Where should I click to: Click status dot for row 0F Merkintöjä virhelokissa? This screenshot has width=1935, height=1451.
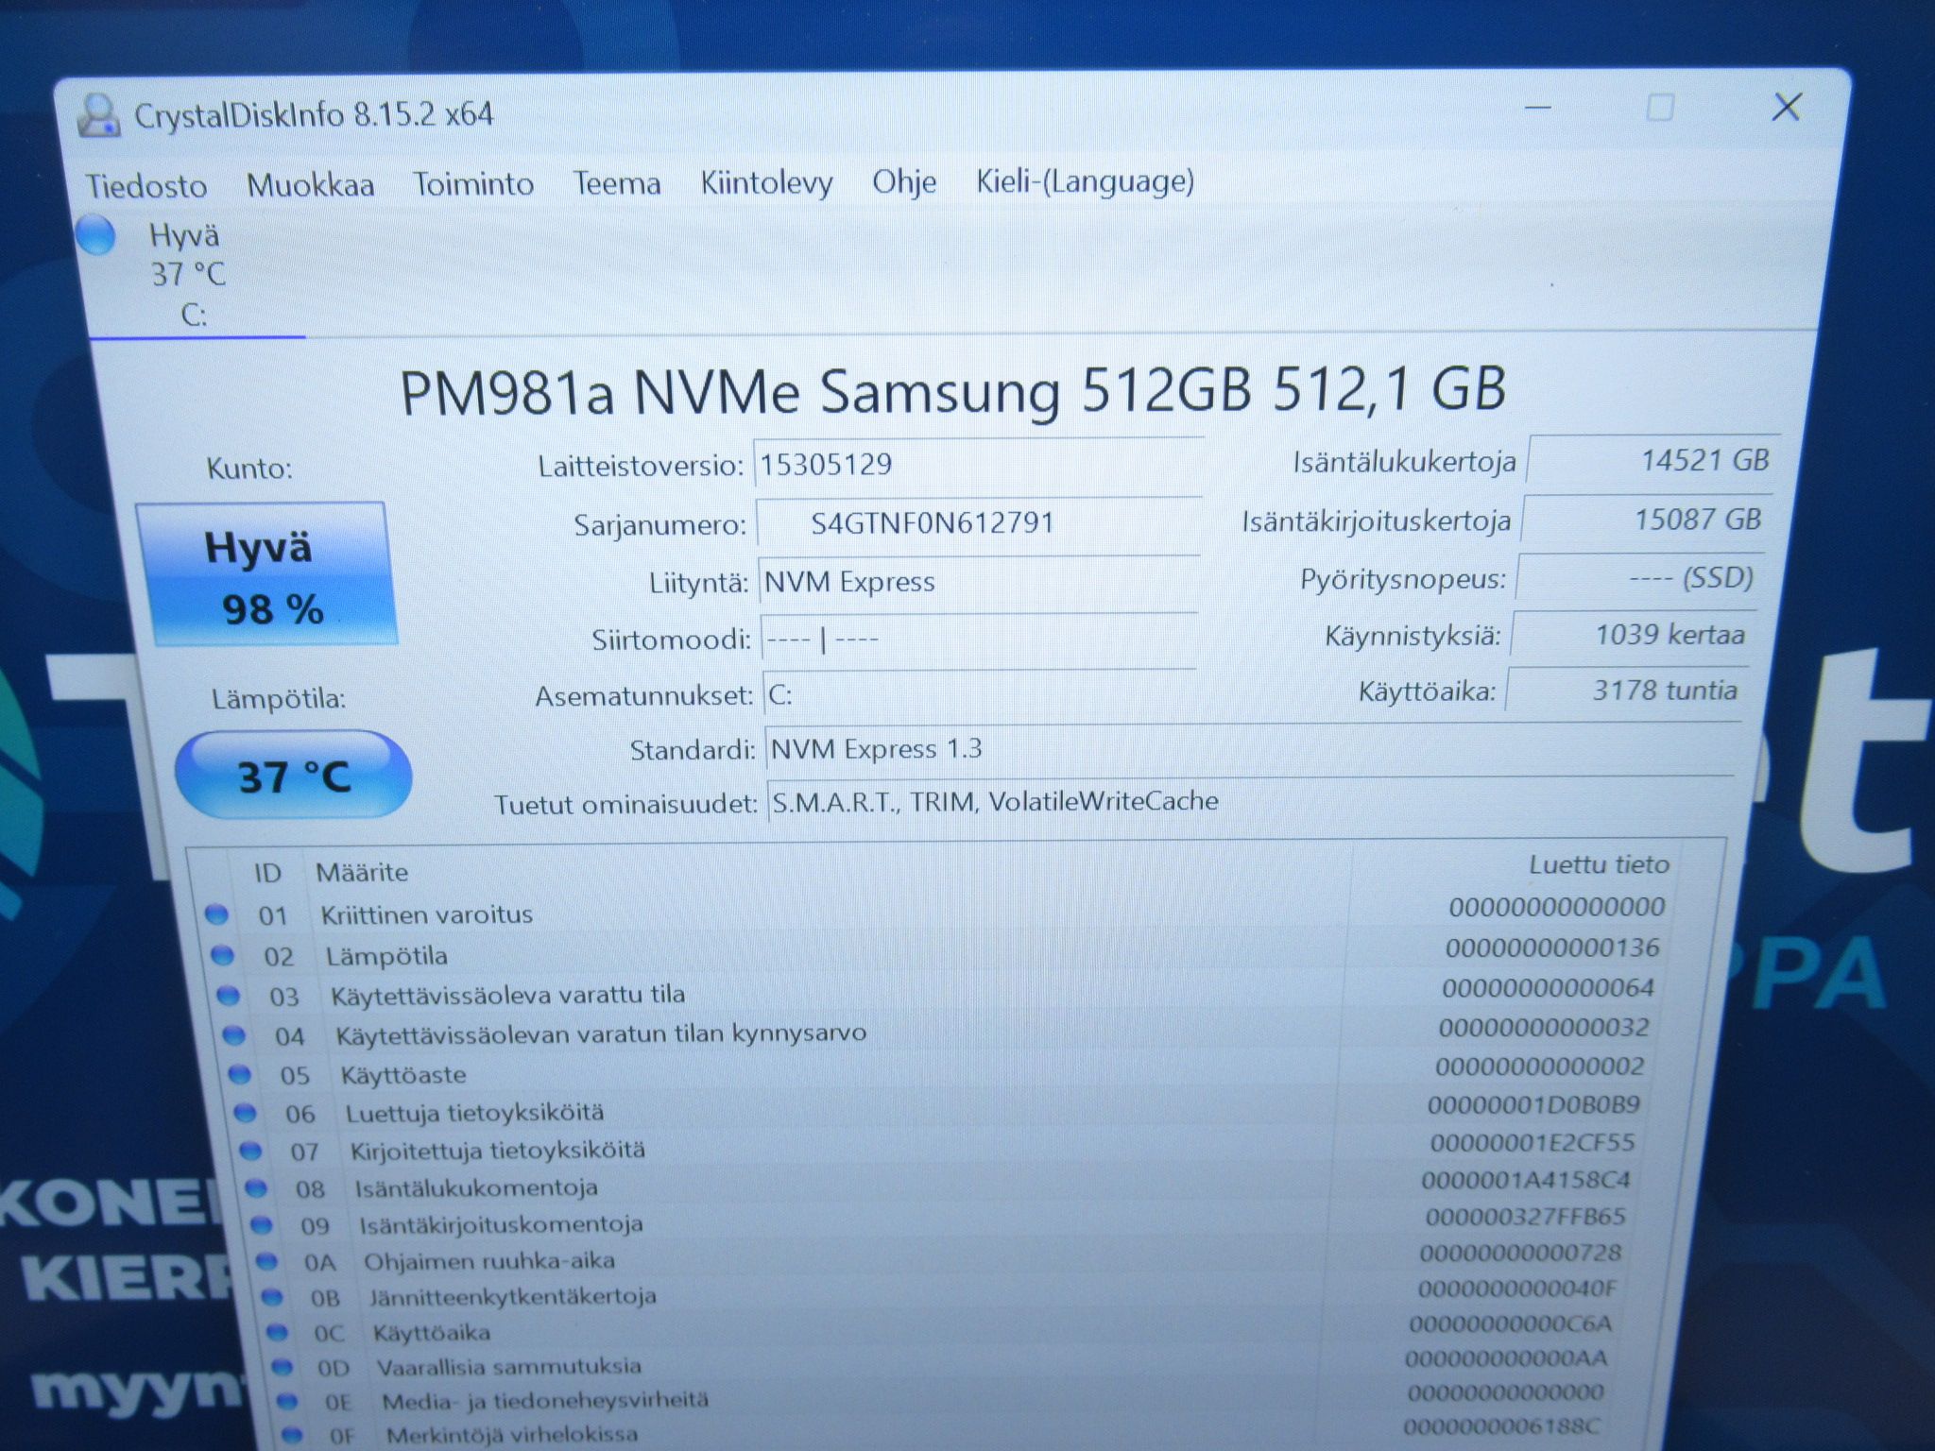coord(292,1436)
